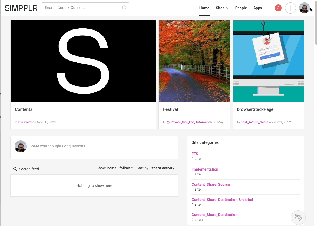
Task: Click the plus create button
Action: coord(290,8)
